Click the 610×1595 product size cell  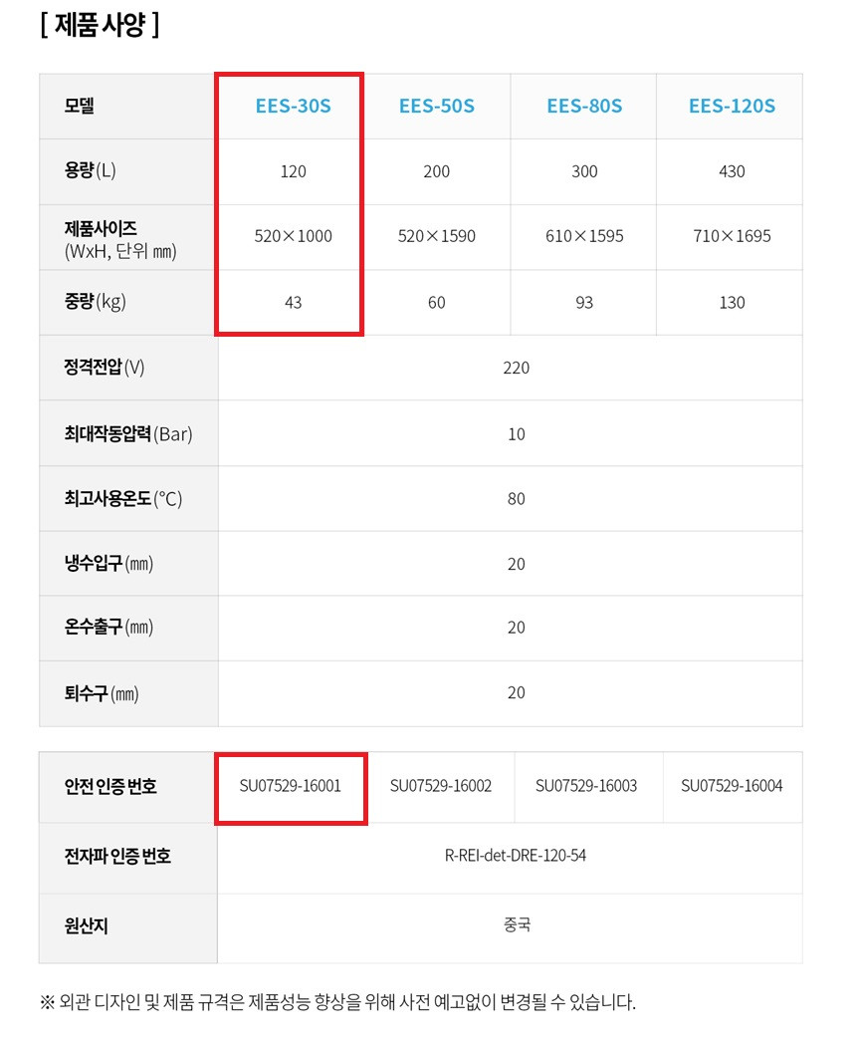[x=584, y=236]
